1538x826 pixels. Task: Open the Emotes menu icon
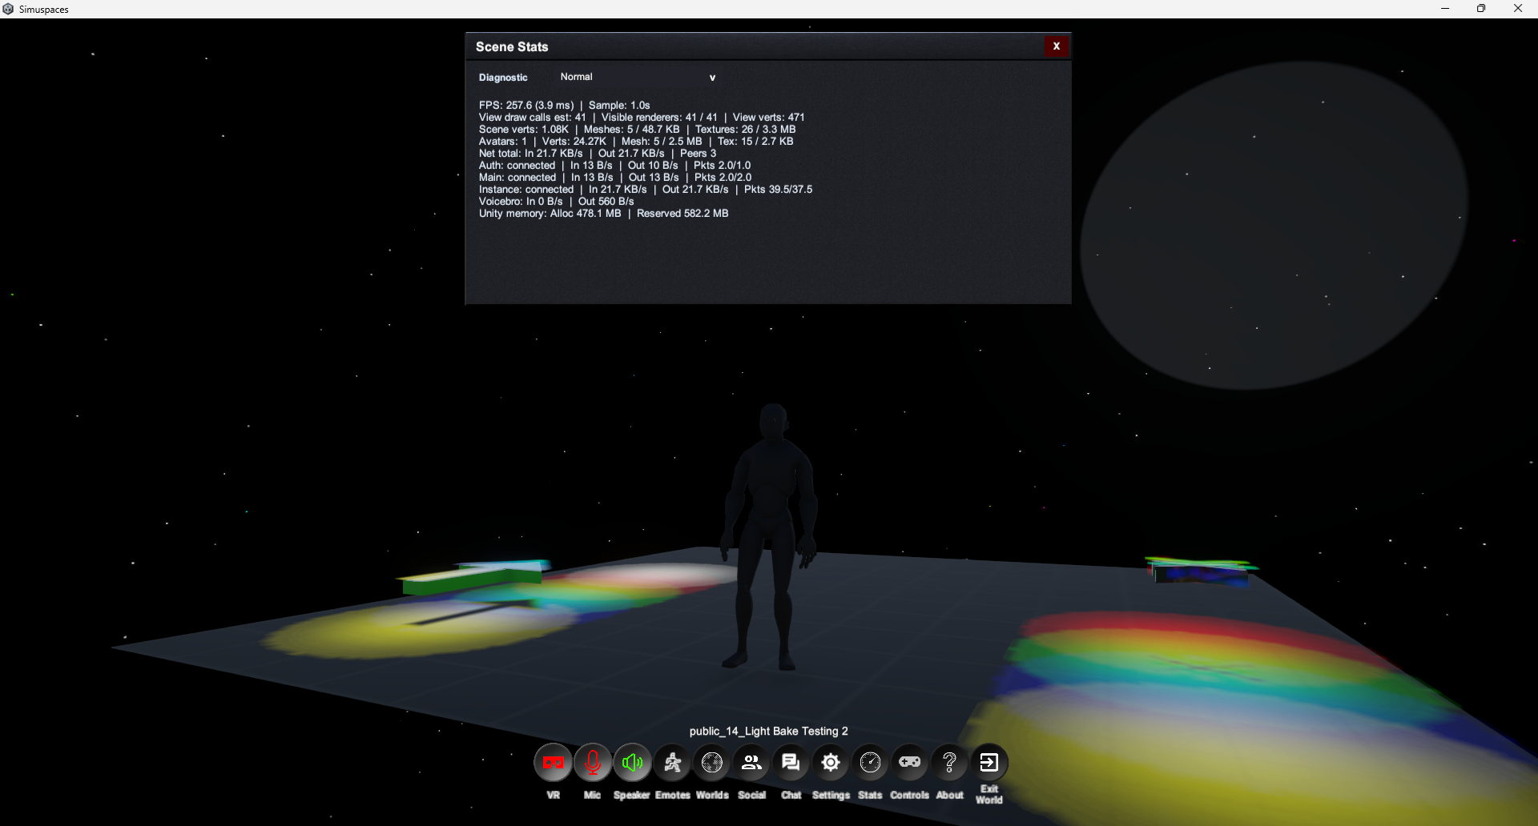pyautogui.click(x=672, y=763)
